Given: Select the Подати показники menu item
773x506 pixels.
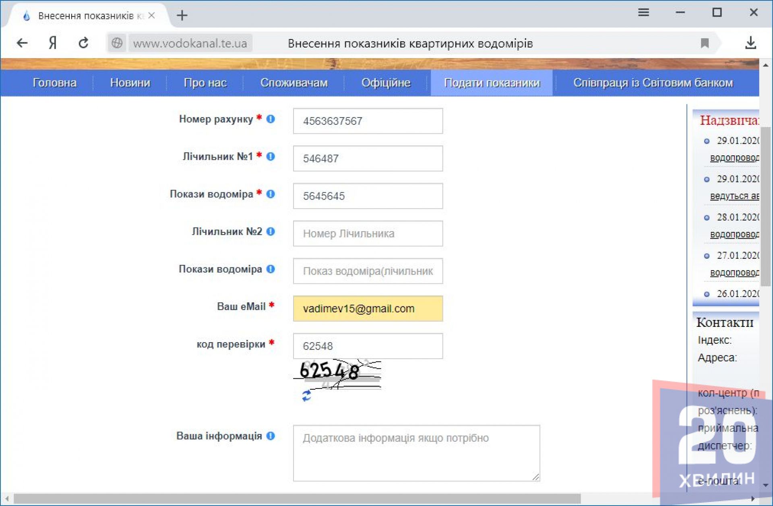Looking at the screenshot, I should (x=492, y=83).
